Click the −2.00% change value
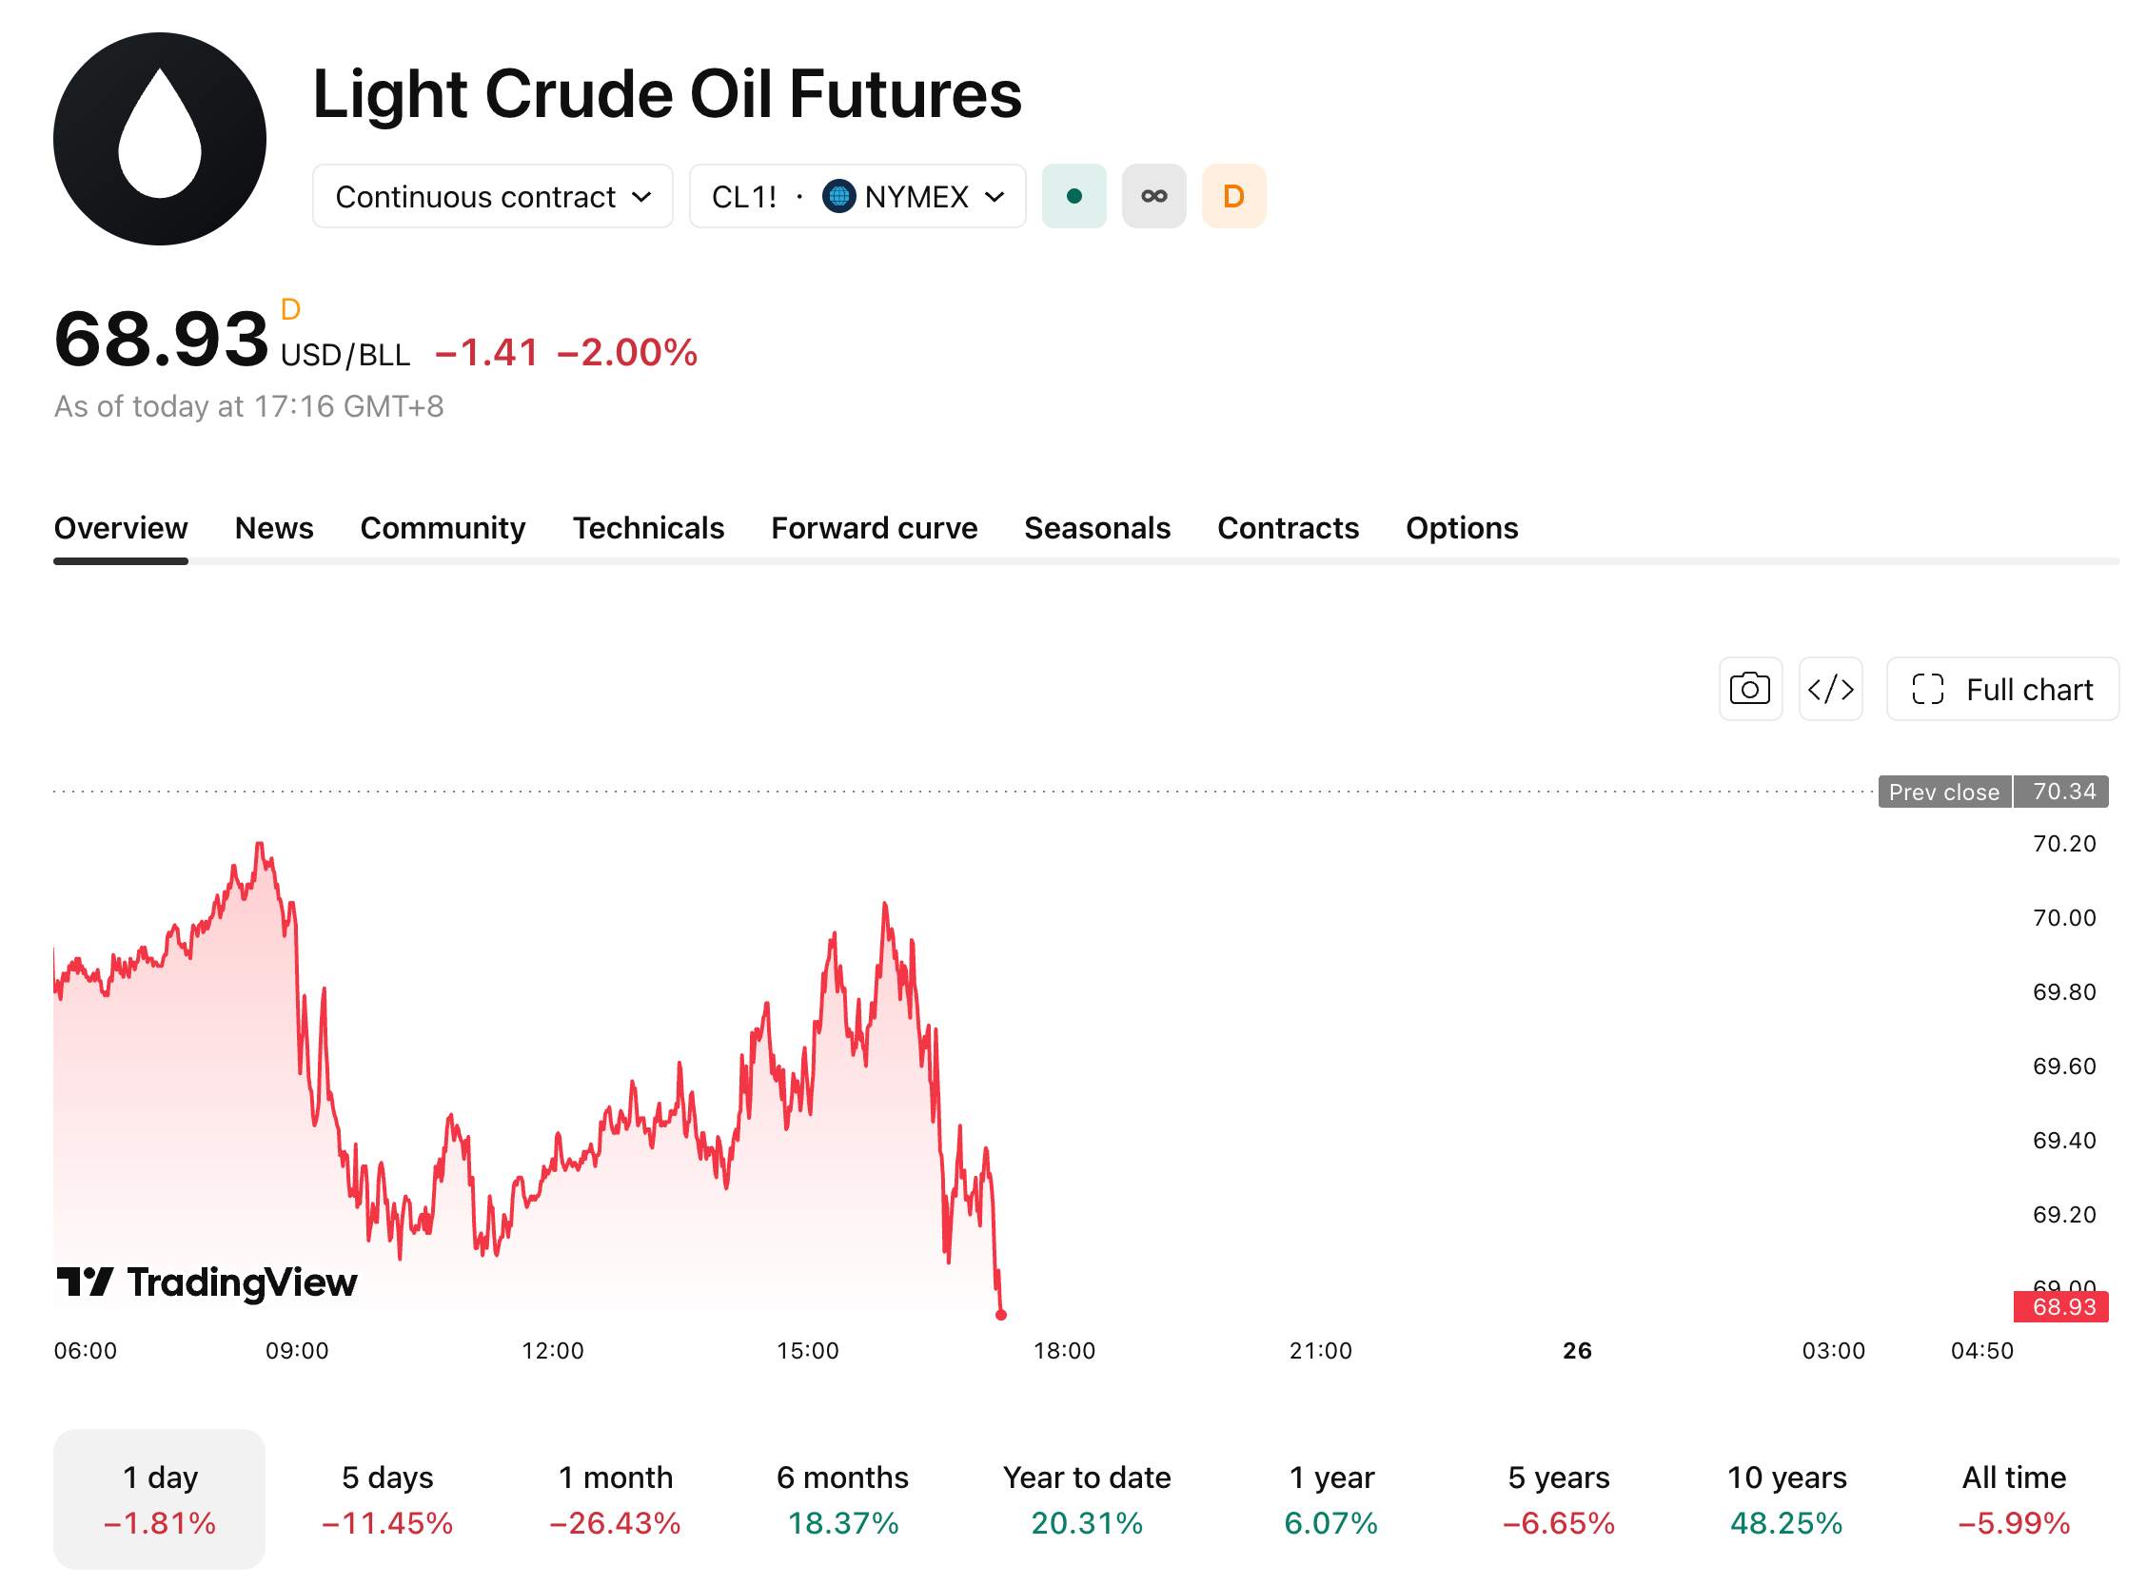Screen dimensions: 2147x1585 tap(628, 353)
